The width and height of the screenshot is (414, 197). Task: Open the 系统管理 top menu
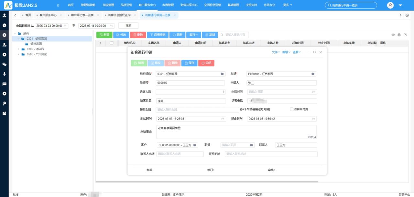click(x=108, y=5)
